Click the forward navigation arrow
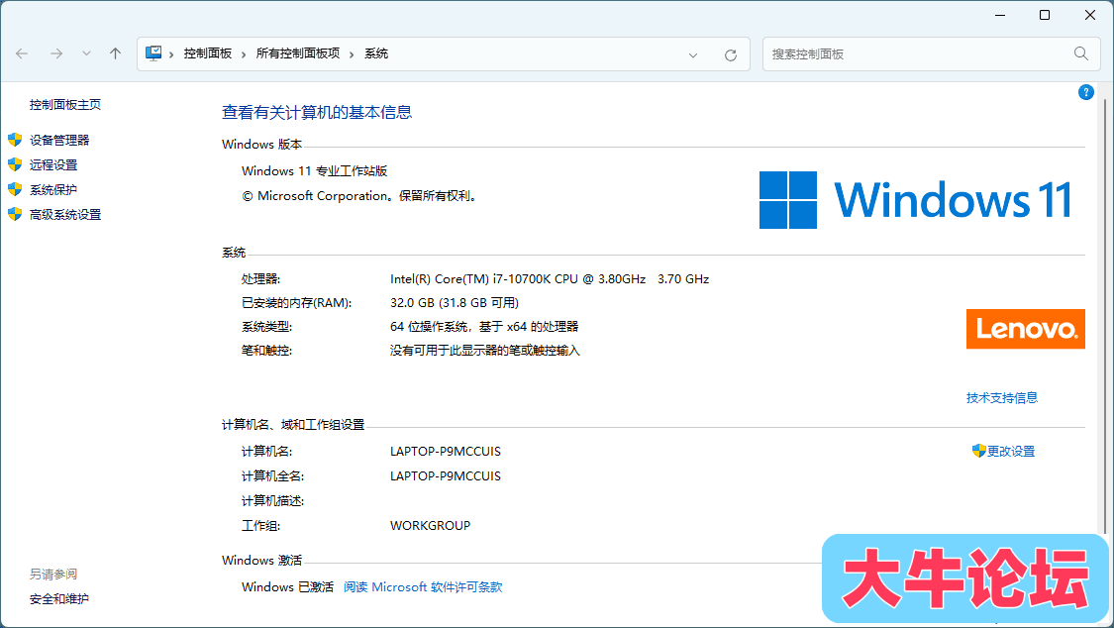The image size is (1114, 628). (x=56, y=54)
